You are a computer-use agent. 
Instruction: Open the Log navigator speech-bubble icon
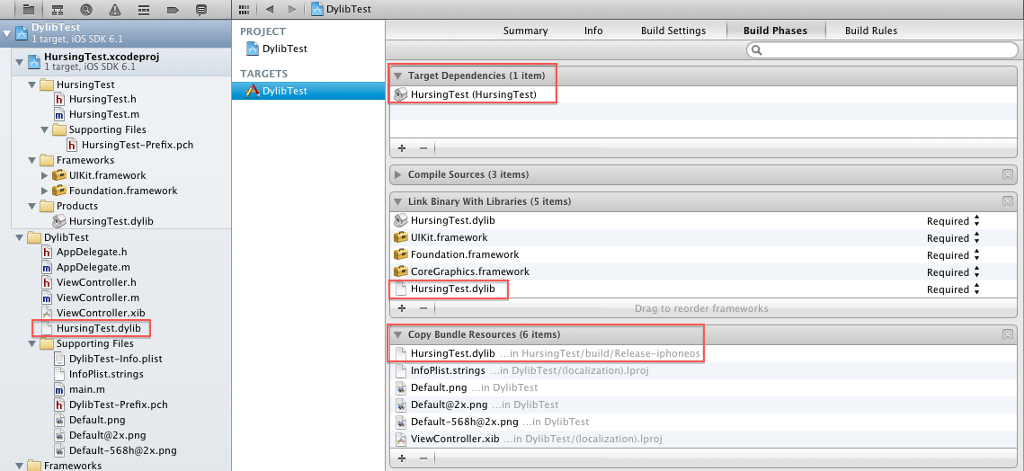pyautogui.click(x=201, y=9)
